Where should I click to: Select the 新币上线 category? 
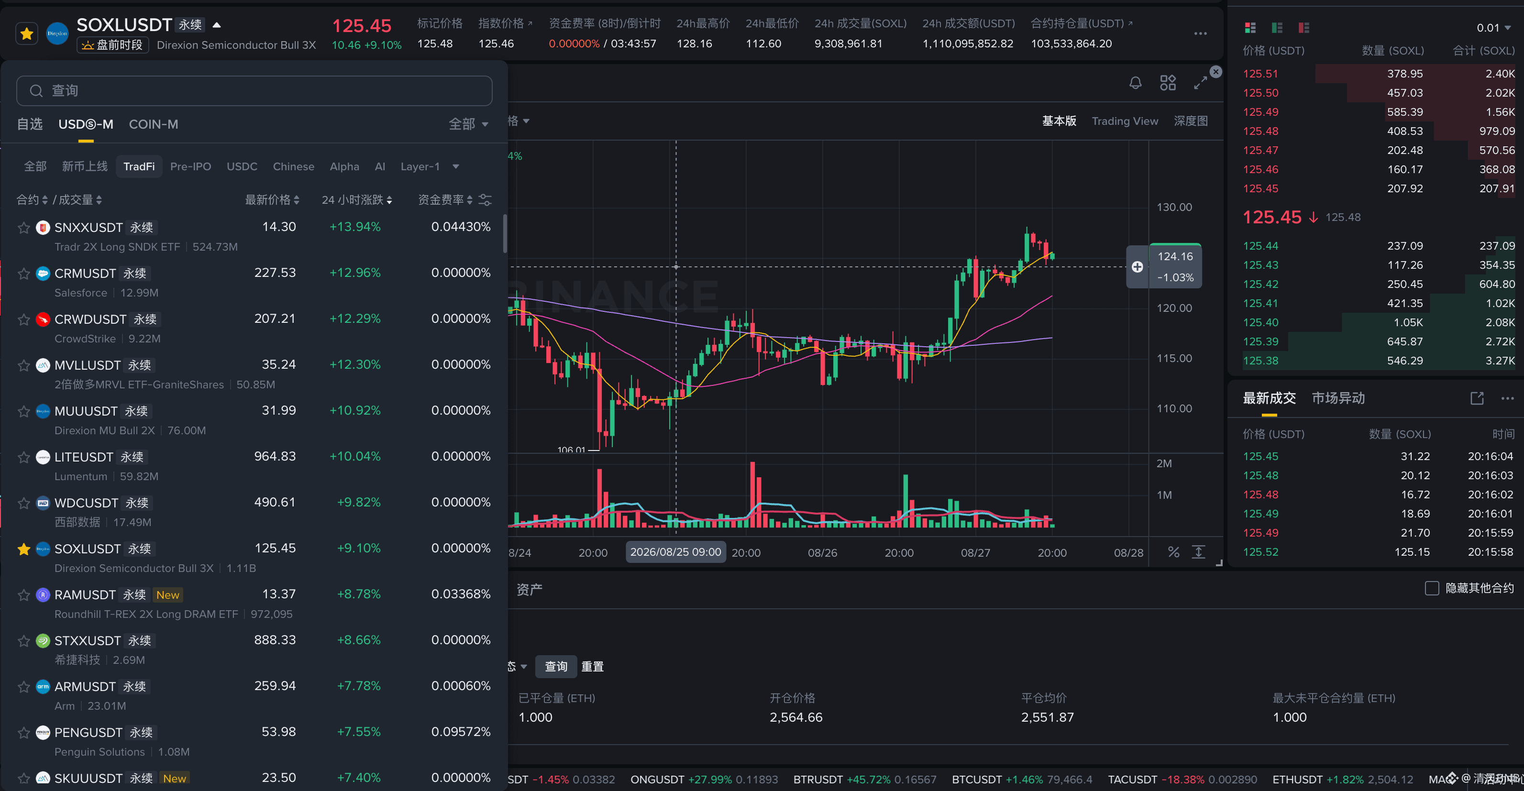[85, 167]
